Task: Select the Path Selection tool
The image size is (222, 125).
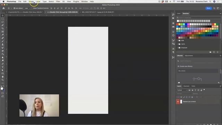Action: tap(2, 70)
